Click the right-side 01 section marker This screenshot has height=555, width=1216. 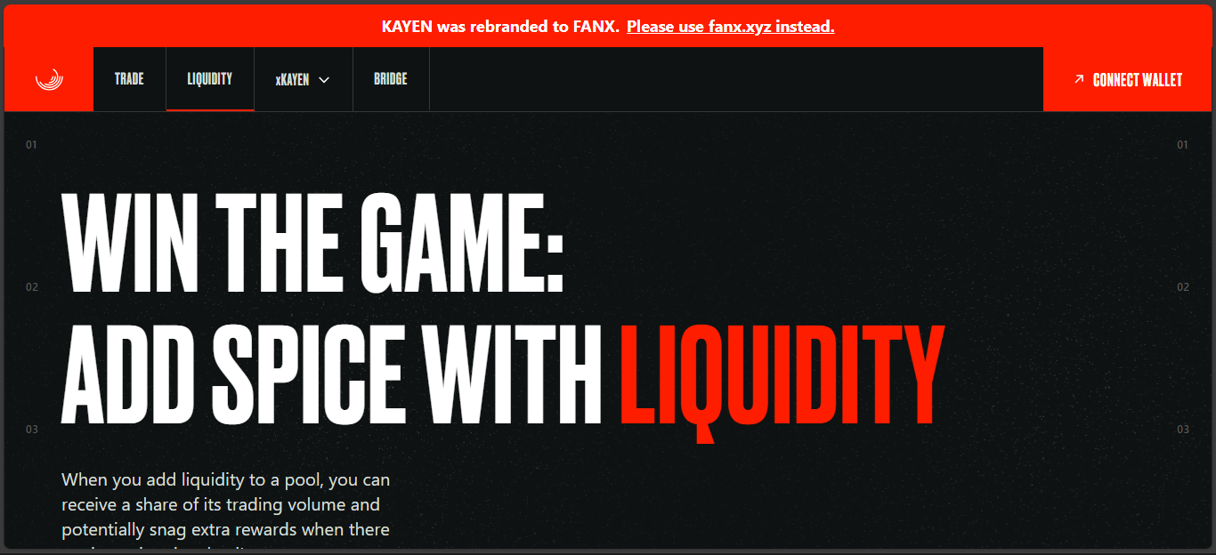point(1183,144)
